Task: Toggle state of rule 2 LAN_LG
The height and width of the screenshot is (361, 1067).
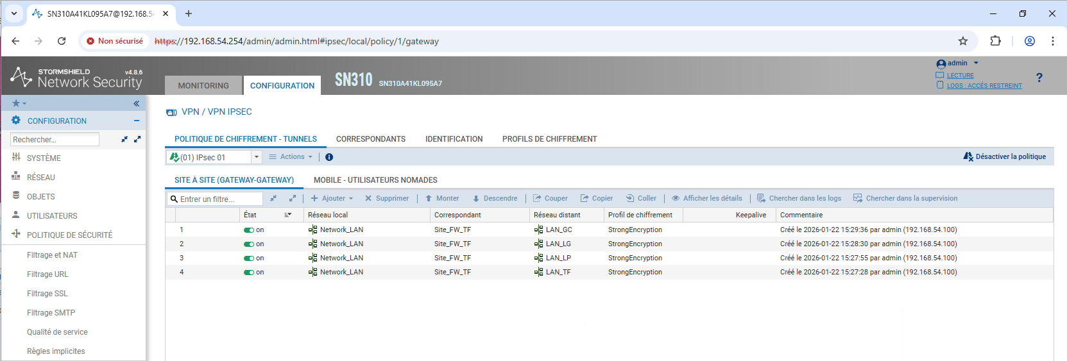Action: 249,244
